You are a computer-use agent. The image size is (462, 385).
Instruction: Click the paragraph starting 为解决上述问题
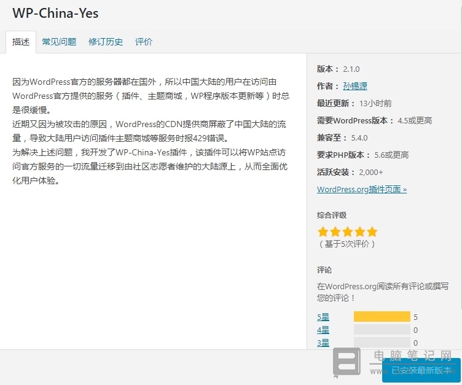pyautogui.click(x=150, y=166)
